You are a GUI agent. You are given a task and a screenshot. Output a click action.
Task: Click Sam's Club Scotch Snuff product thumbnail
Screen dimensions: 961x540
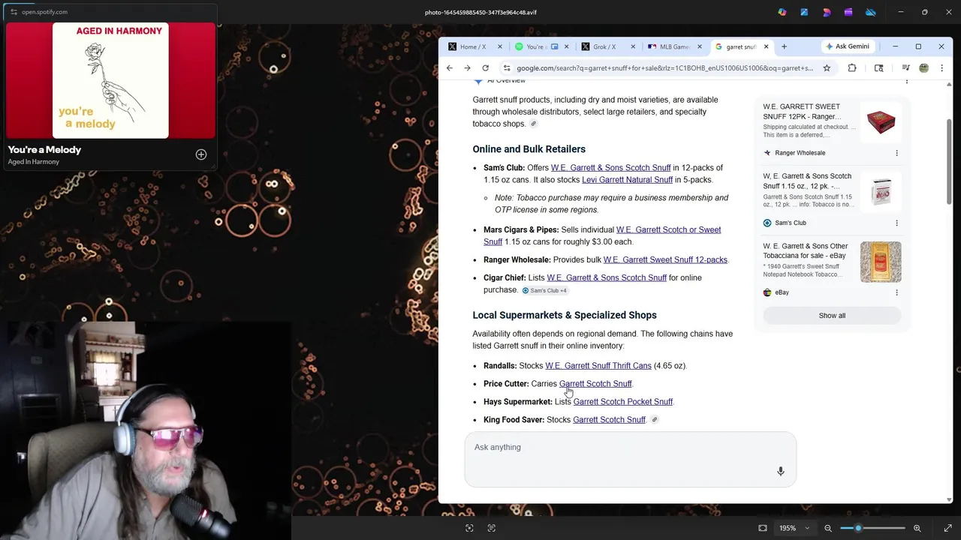(881, 191)
